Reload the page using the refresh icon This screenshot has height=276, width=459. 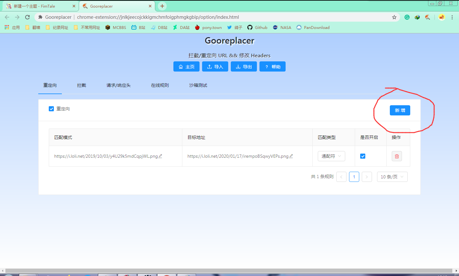(27, 17)
